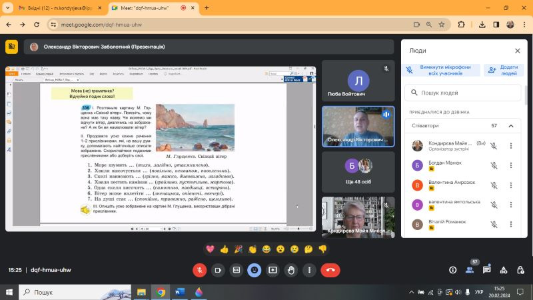The height and width of the screenshot is (300, 533).
Task: Open meeting details info icon
Action: pyautogui.click(x=453, y=270)
